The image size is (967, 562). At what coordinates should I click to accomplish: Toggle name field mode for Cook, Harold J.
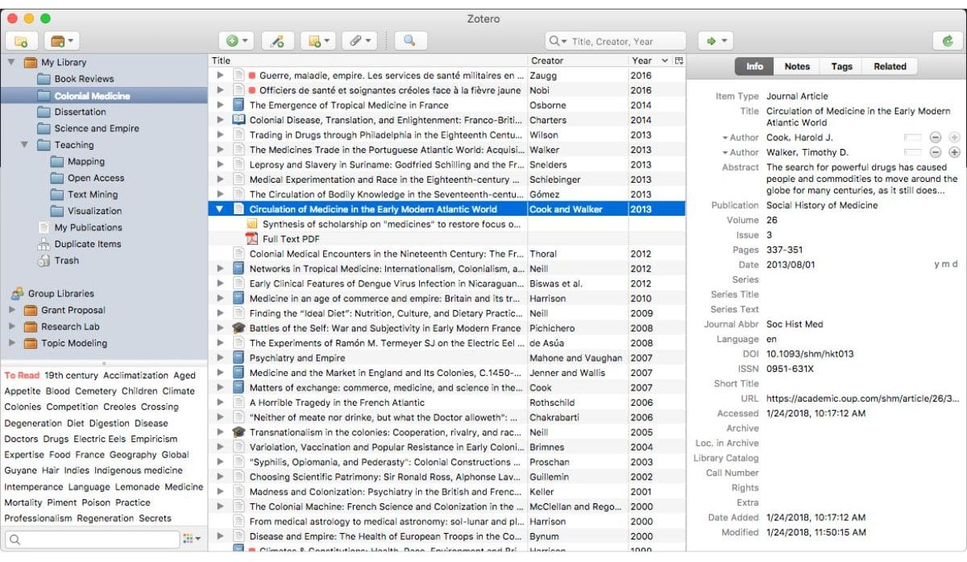point(912,138)
